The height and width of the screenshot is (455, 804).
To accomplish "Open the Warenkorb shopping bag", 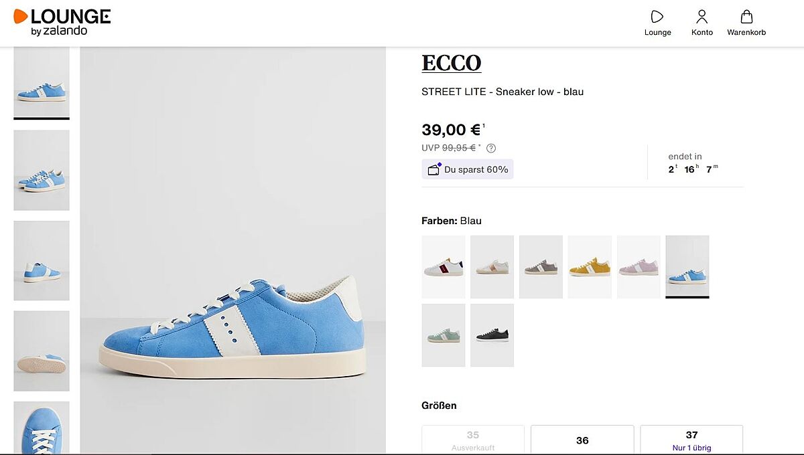I will tap(746, 17).
